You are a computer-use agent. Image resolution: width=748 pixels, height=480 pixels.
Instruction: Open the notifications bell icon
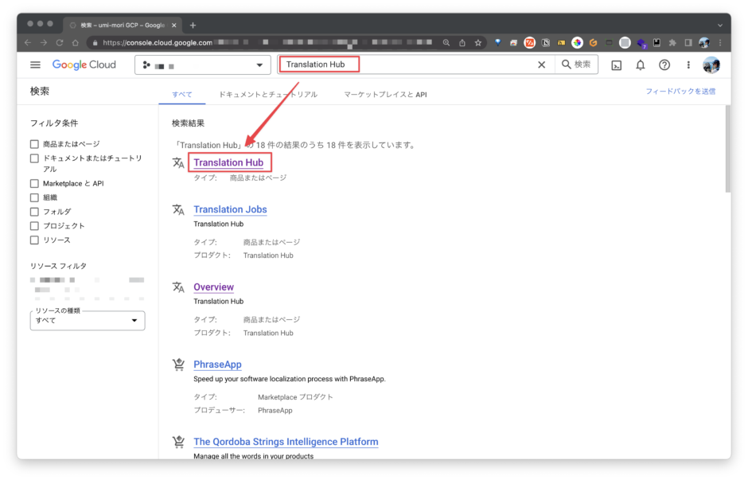pos(641,64)
